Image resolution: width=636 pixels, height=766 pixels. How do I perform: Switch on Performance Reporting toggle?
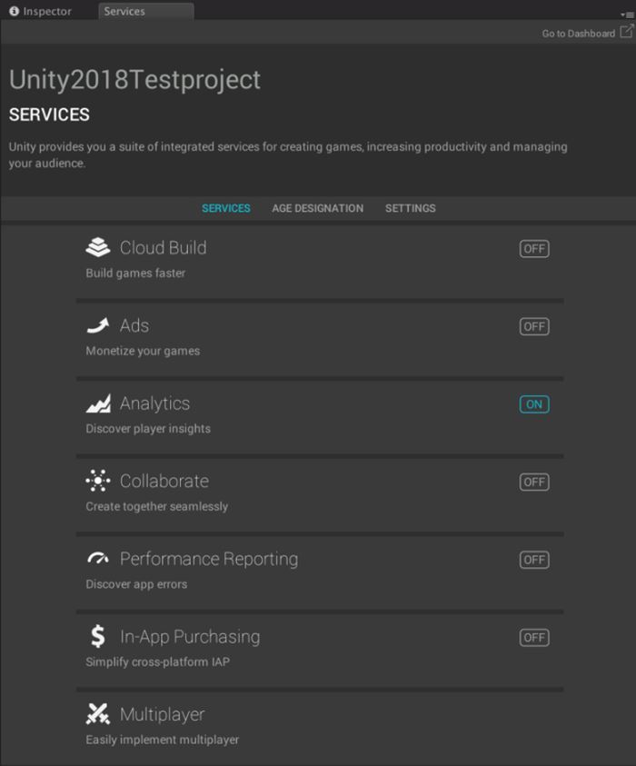click(534, 560)
